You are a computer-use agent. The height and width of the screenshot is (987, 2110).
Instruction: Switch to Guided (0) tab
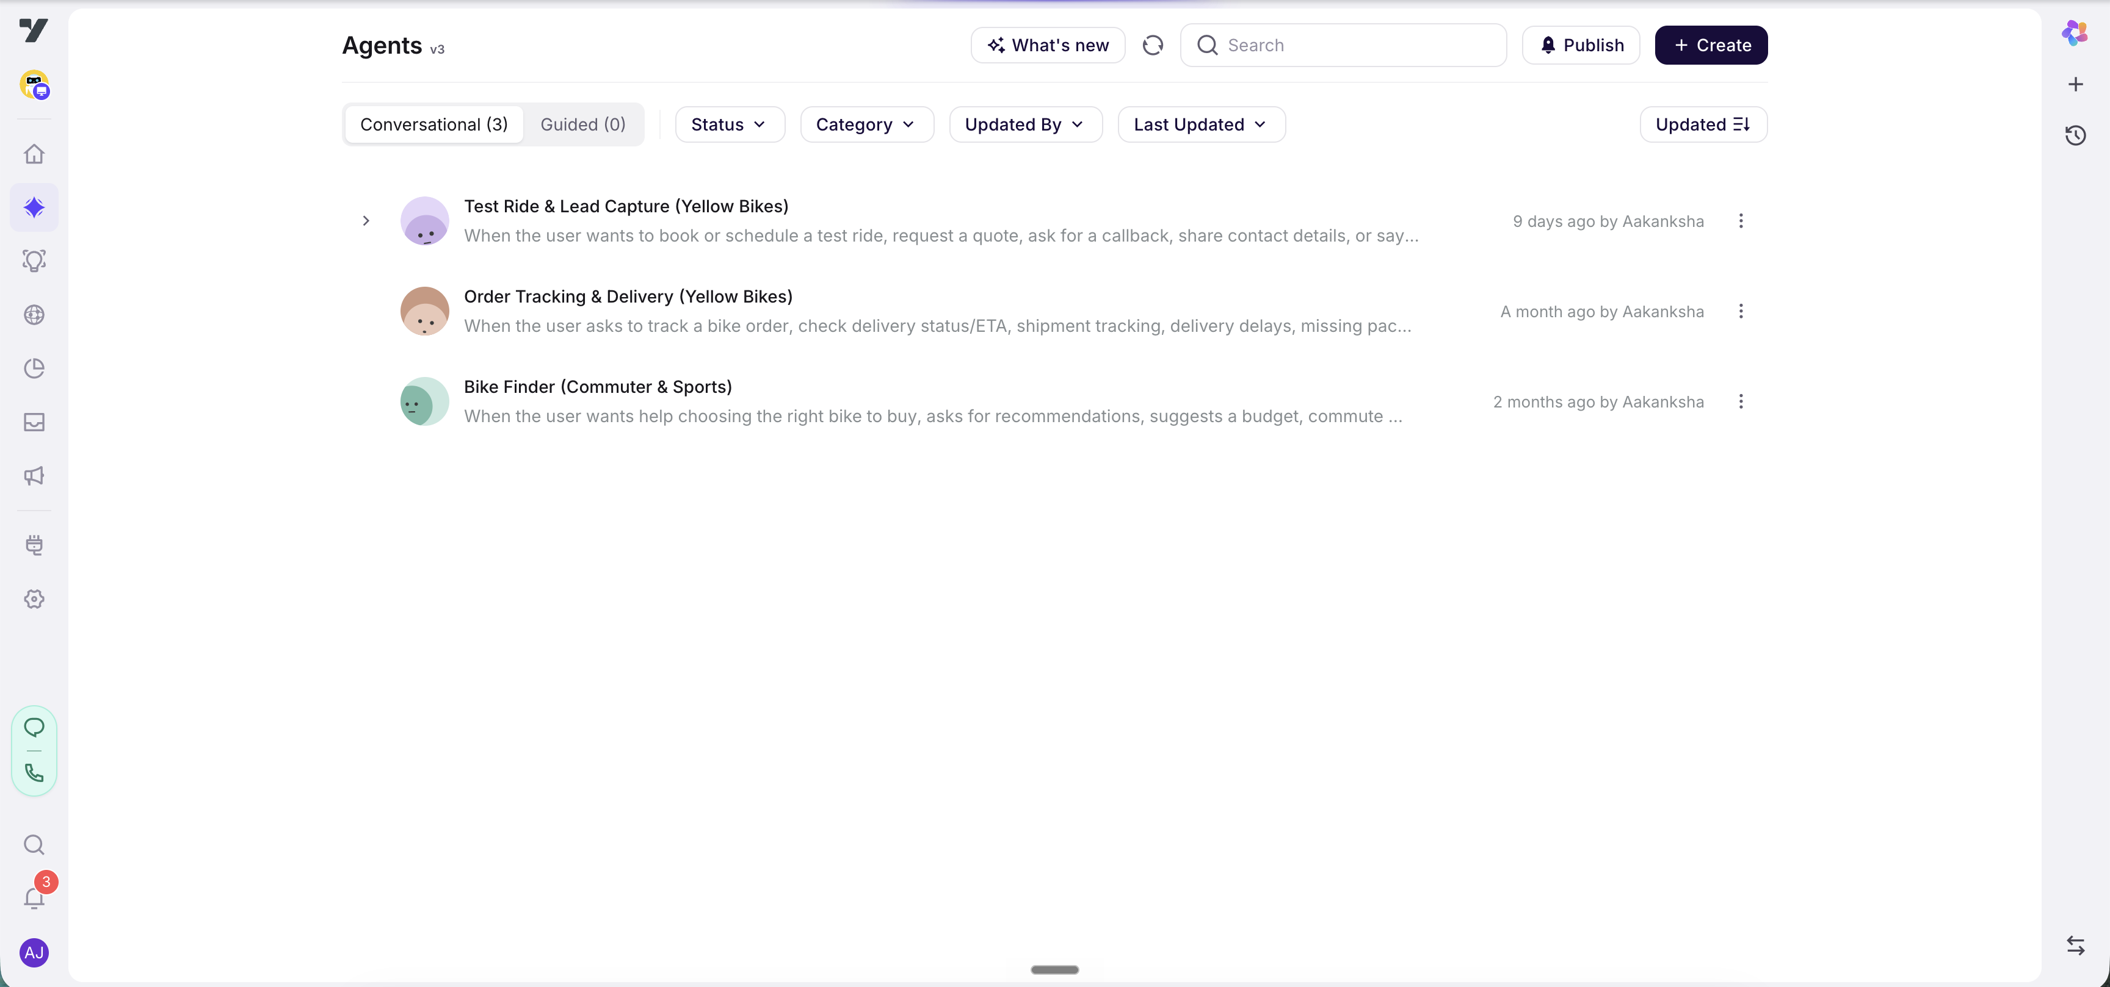click(582, 124)
